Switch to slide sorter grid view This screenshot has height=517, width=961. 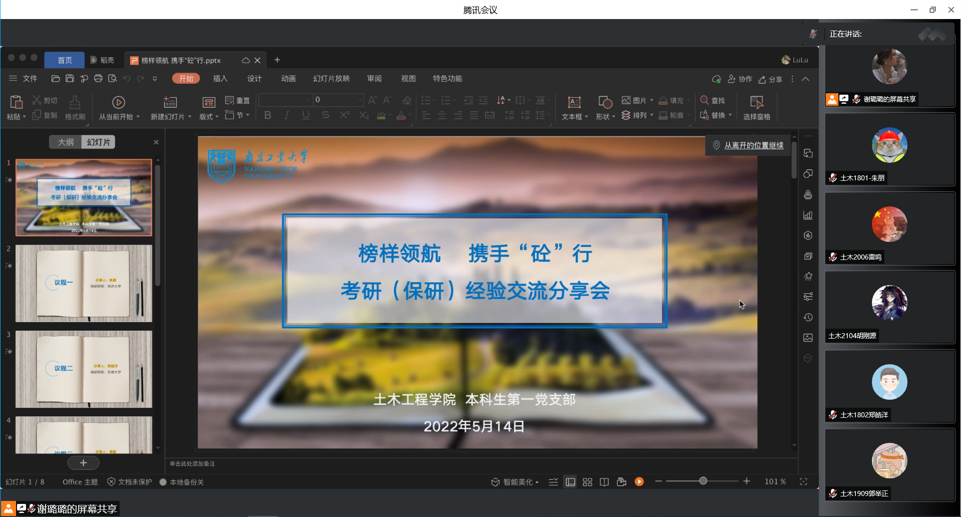(x=588, y=481)
